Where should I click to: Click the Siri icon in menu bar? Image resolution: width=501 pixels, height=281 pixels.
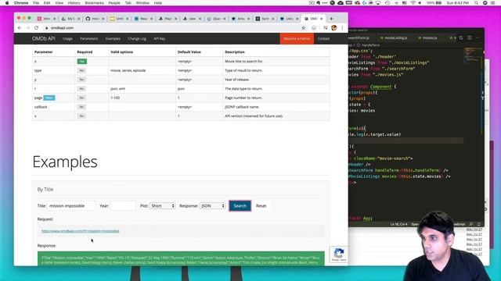485,3
